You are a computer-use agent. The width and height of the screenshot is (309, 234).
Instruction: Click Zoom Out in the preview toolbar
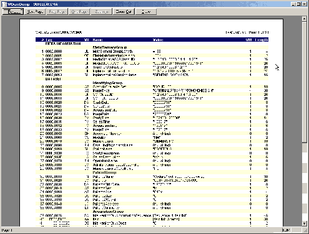pyautogui.click(x=124, y=12)
